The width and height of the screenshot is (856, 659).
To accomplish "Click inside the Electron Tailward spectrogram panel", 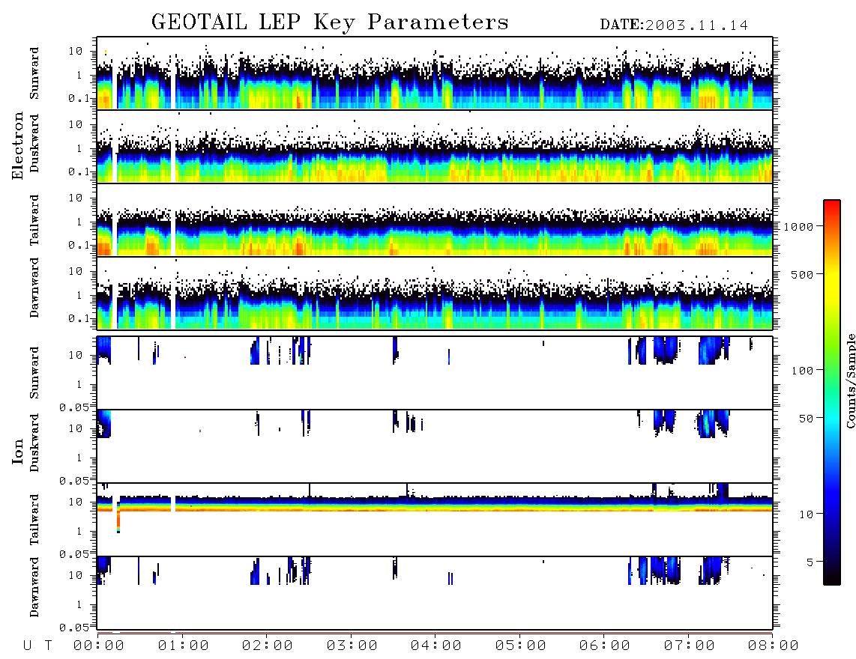I will pyautogui.click(x=435, y=220).
